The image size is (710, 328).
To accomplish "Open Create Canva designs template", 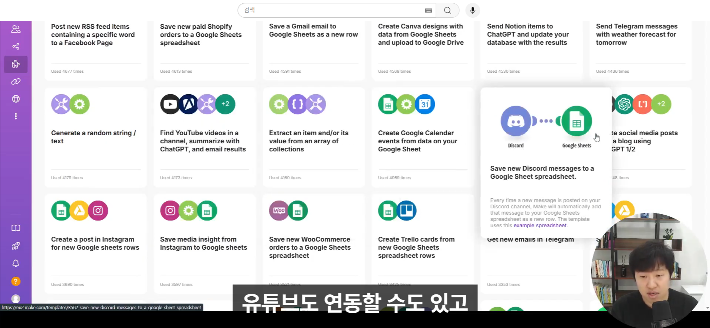I will tap(421, 34).
